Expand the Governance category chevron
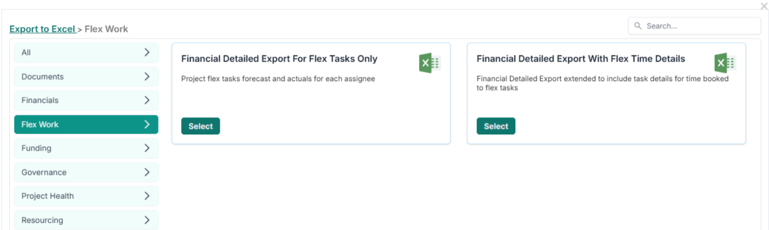The width and height of the screenshot is (769, 230). coord(147,172)
